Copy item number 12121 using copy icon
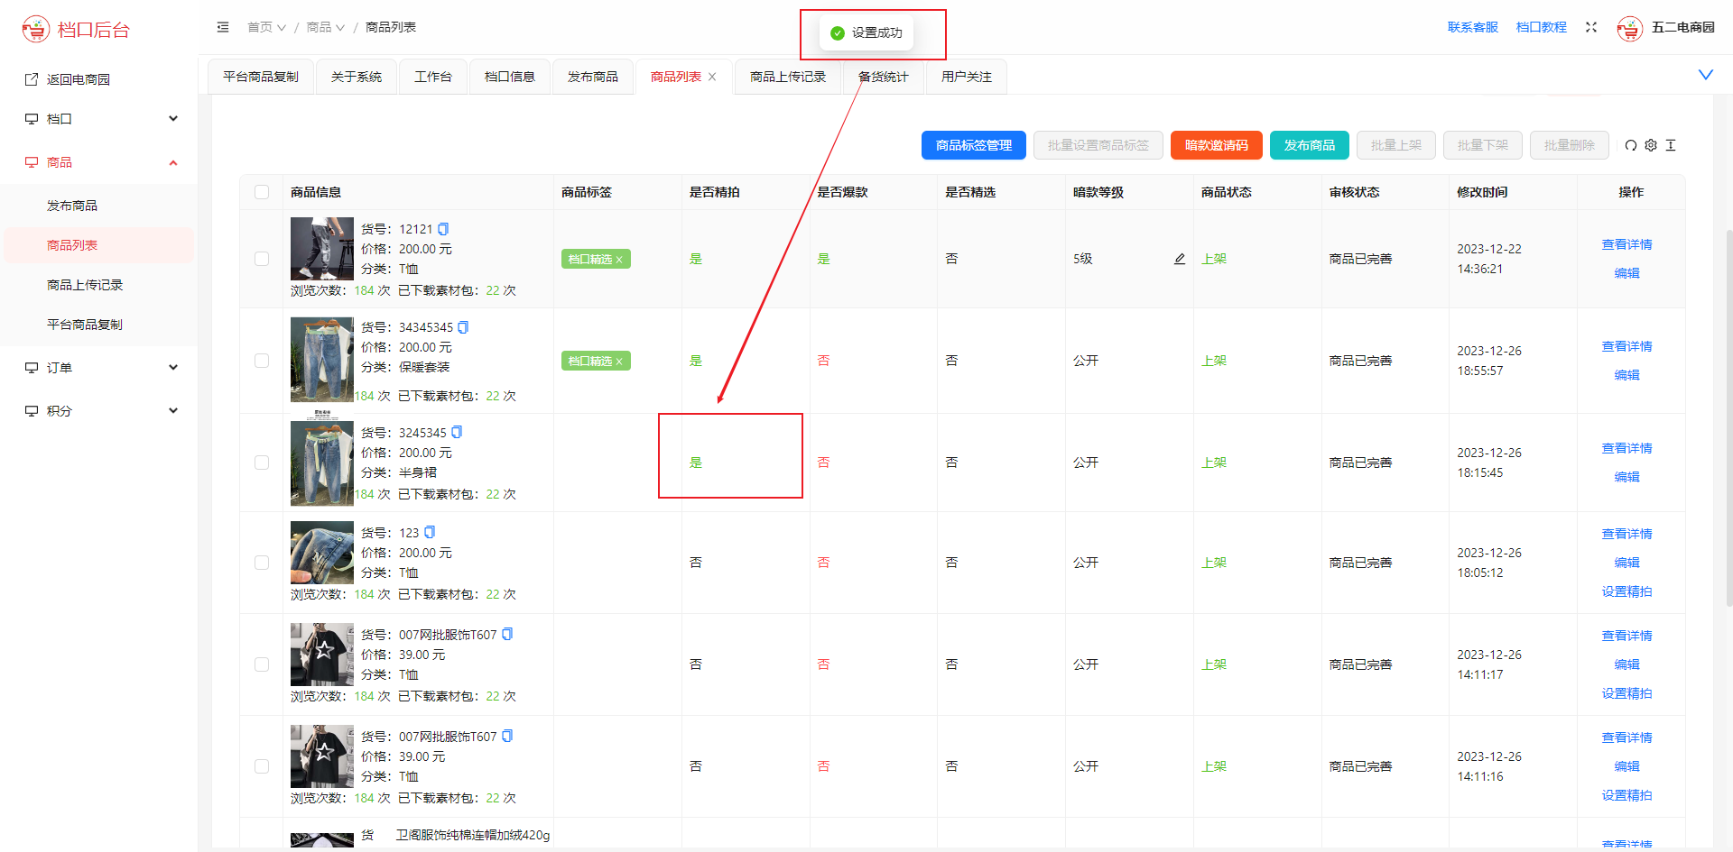Viewport: 1733px width, 852px height. tap(443, 229)
